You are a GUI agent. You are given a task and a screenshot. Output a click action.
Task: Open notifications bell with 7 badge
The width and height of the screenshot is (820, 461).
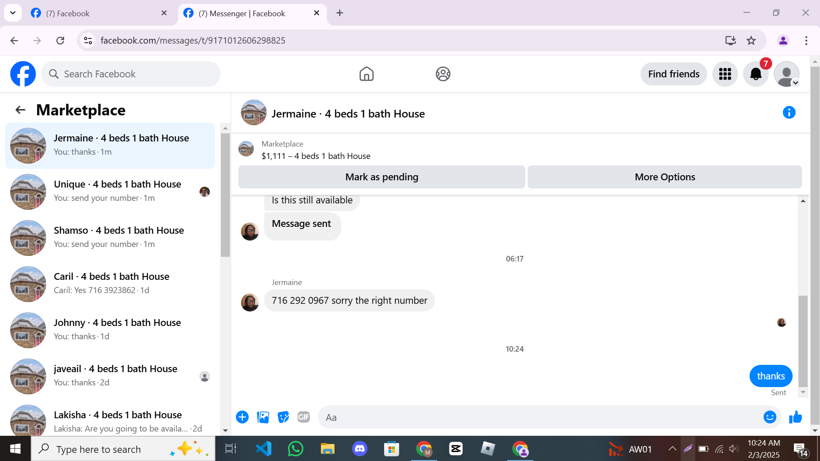pyautogui.click(x=755, y=74)
